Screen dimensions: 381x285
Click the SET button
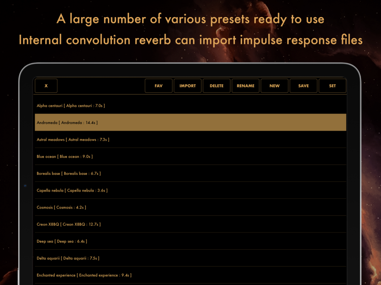tap(332, 86)
